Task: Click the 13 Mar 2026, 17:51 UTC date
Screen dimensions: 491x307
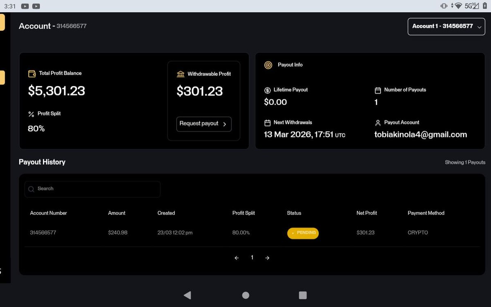Action: (304, 135)
